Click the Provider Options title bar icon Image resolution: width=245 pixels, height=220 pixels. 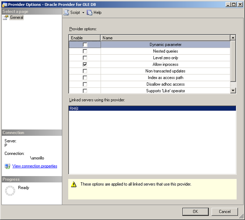pos(4,4)
